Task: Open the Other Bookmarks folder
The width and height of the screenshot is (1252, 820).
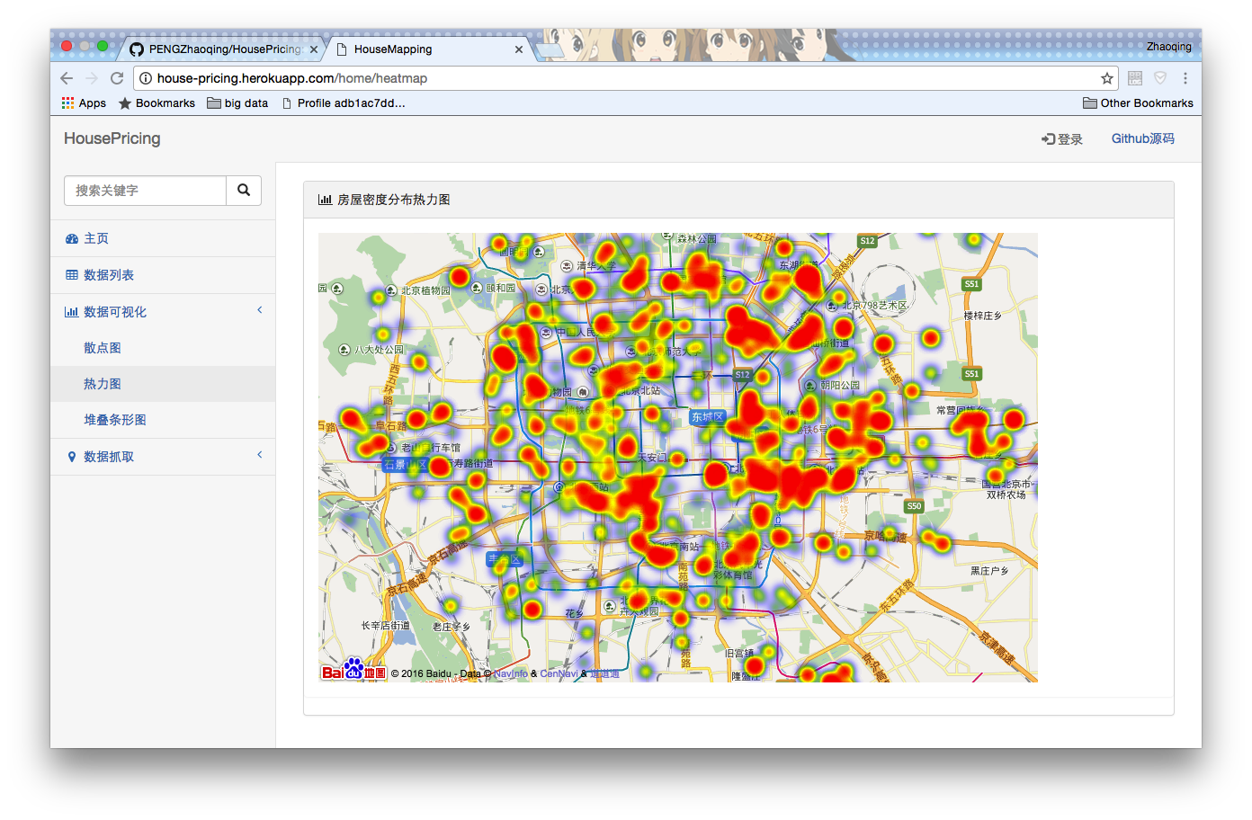Action: point(1139,103)
